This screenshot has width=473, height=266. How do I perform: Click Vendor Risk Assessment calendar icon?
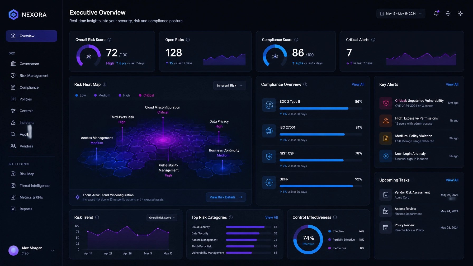click(x=386, y=195)
